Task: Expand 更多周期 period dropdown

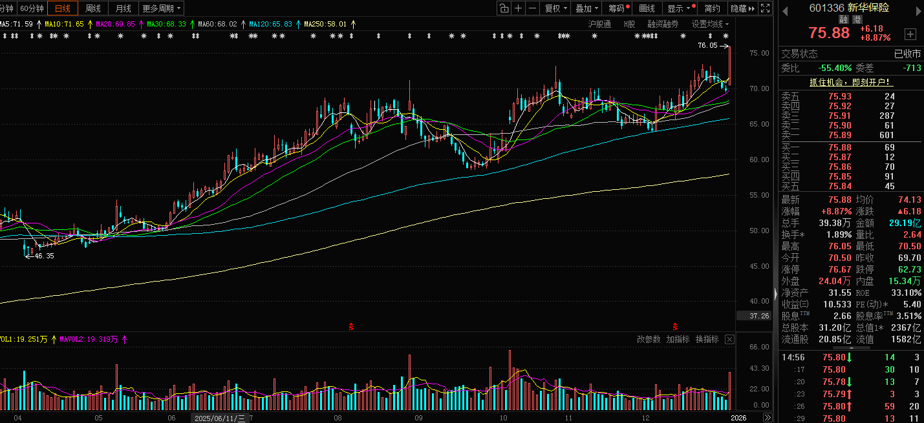Action: 162,8
